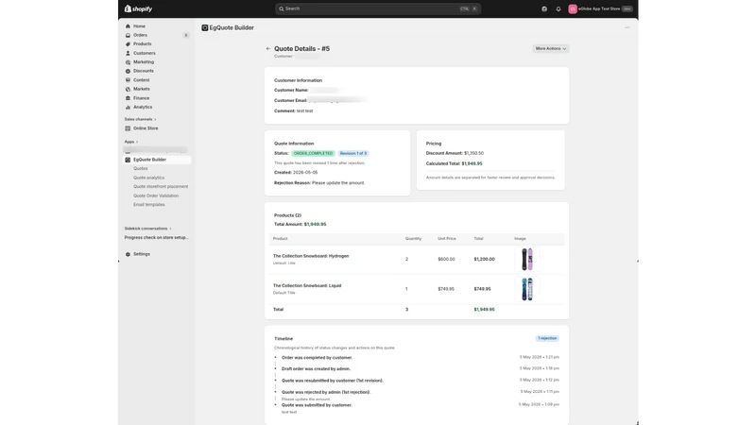Focus the Search field in top bar
The width and height of the screenshot is (756, 425).
tap(378, 8)
